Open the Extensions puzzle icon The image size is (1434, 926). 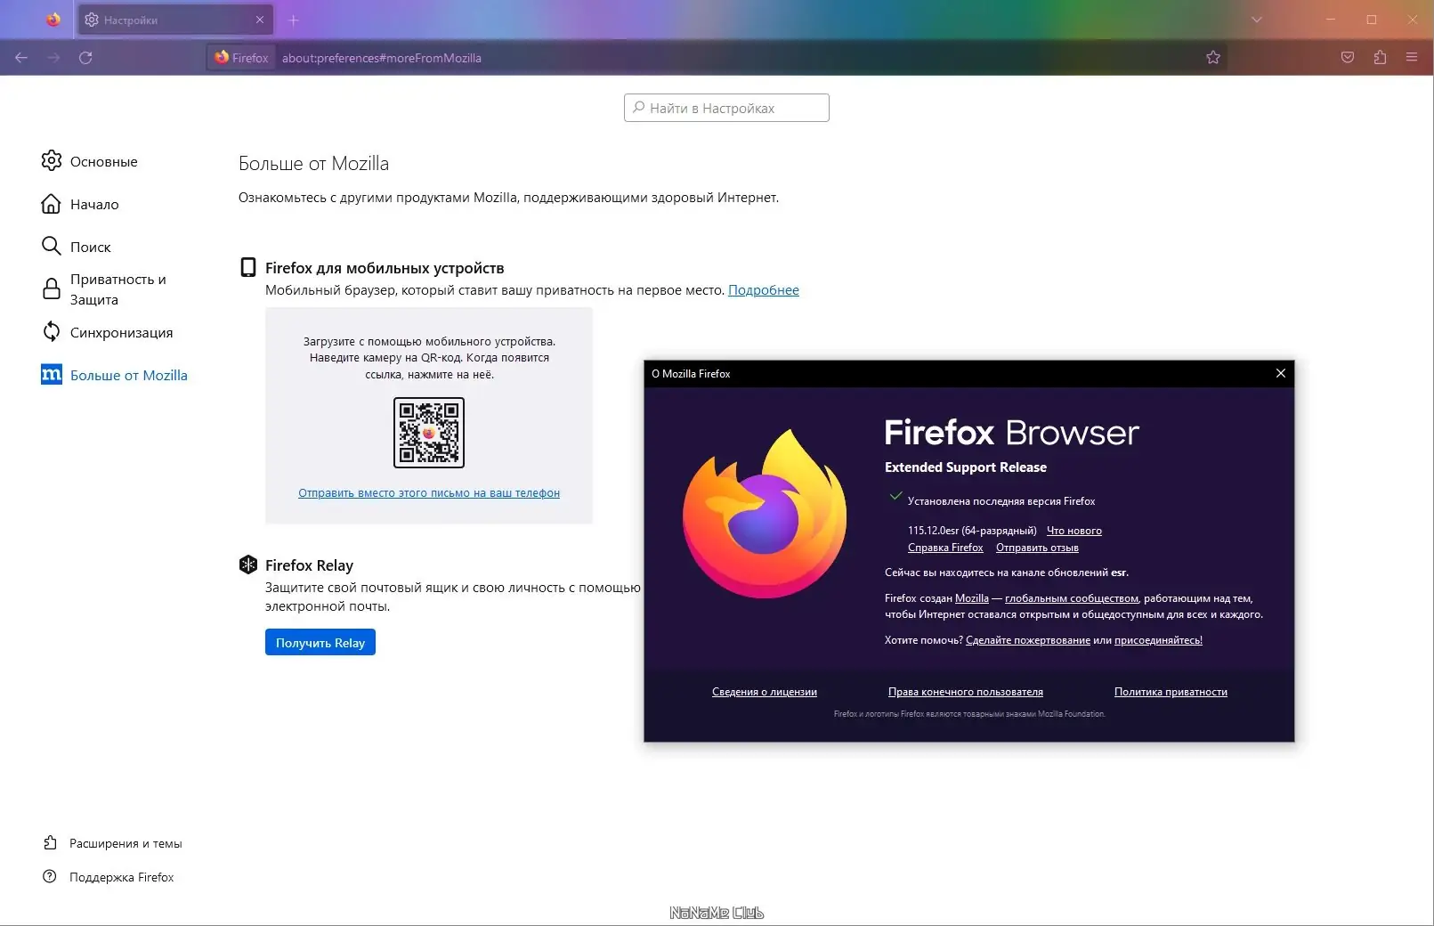(1380, 58)
